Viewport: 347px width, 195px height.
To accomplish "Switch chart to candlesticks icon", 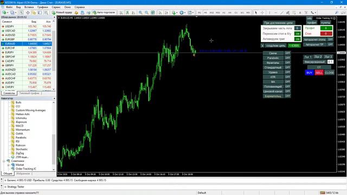I will pos(127,12).
